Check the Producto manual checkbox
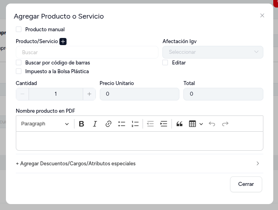The width and height of the screenshot is (278, 210). tap(19, 29)
